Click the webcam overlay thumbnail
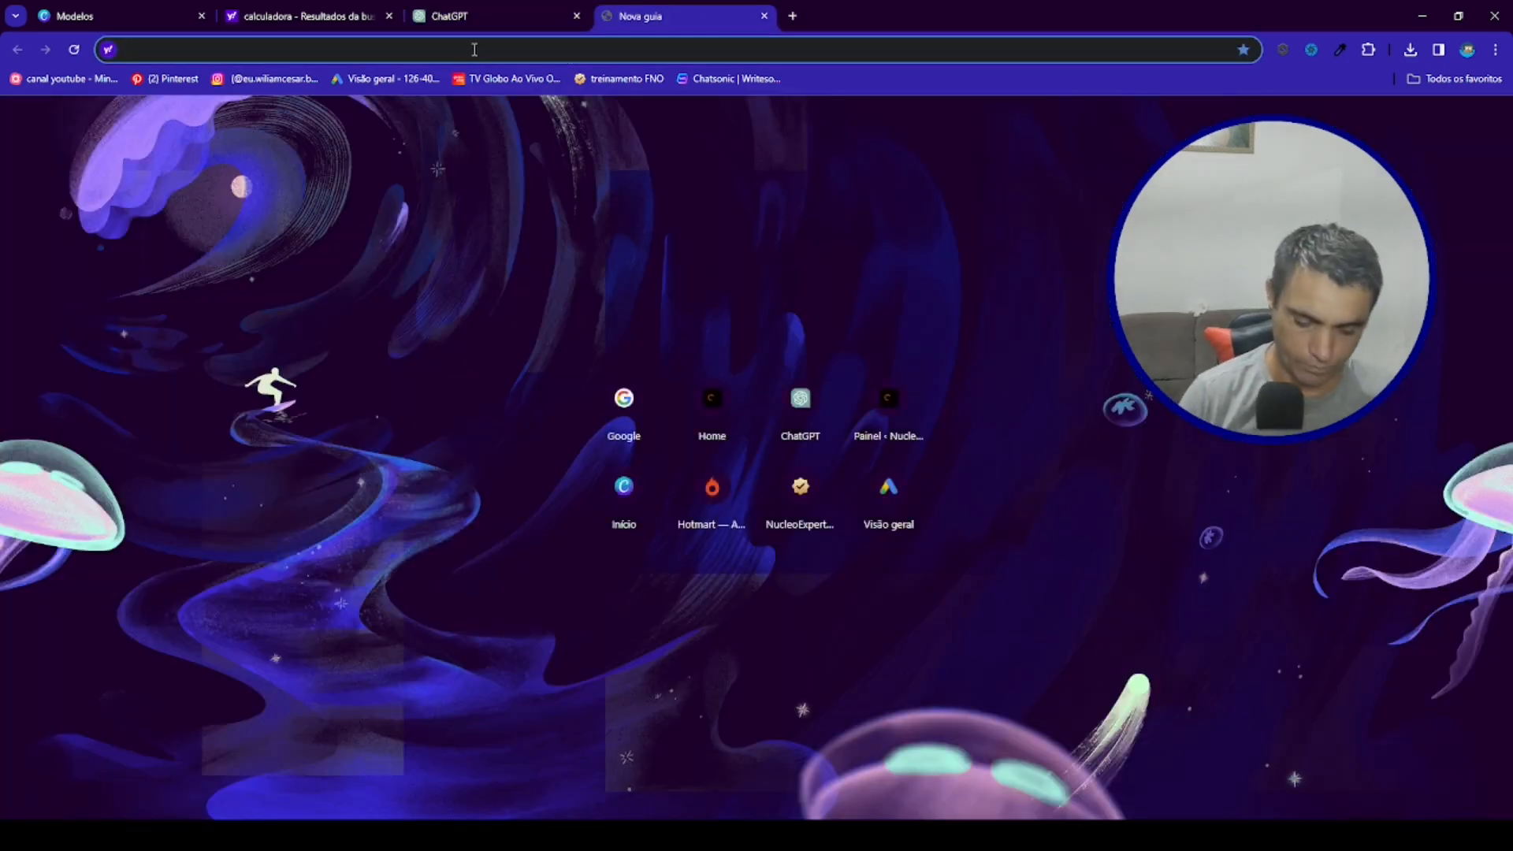 tap(1272, 278)
